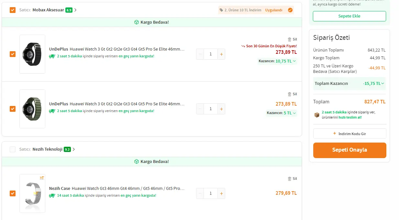
Task: Click the Sipariş Özeti heading
Action: [331, 38]
